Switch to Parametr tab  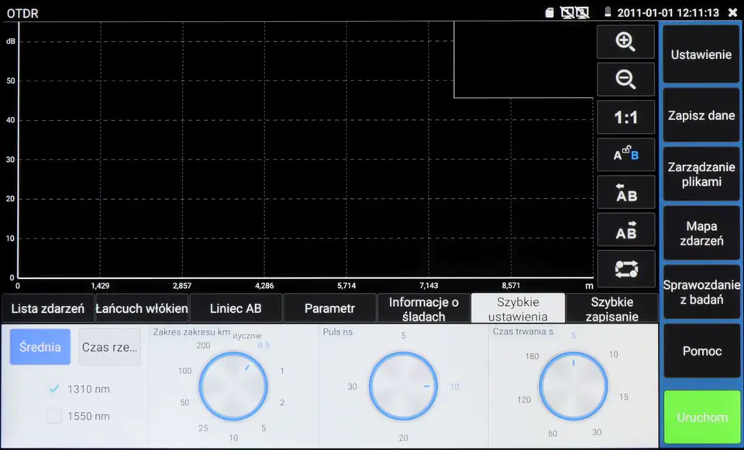[330, 308]
